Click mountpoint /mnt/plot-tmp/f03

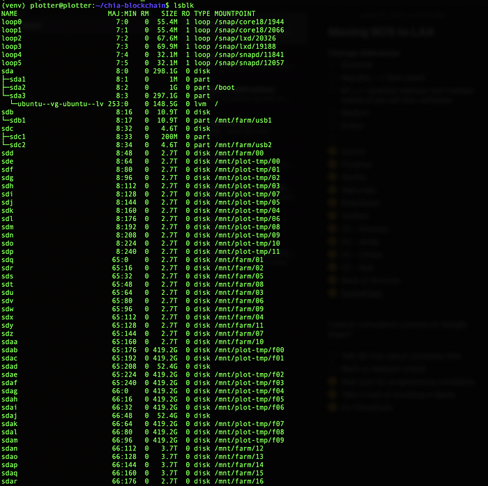(x=249, y=383)
